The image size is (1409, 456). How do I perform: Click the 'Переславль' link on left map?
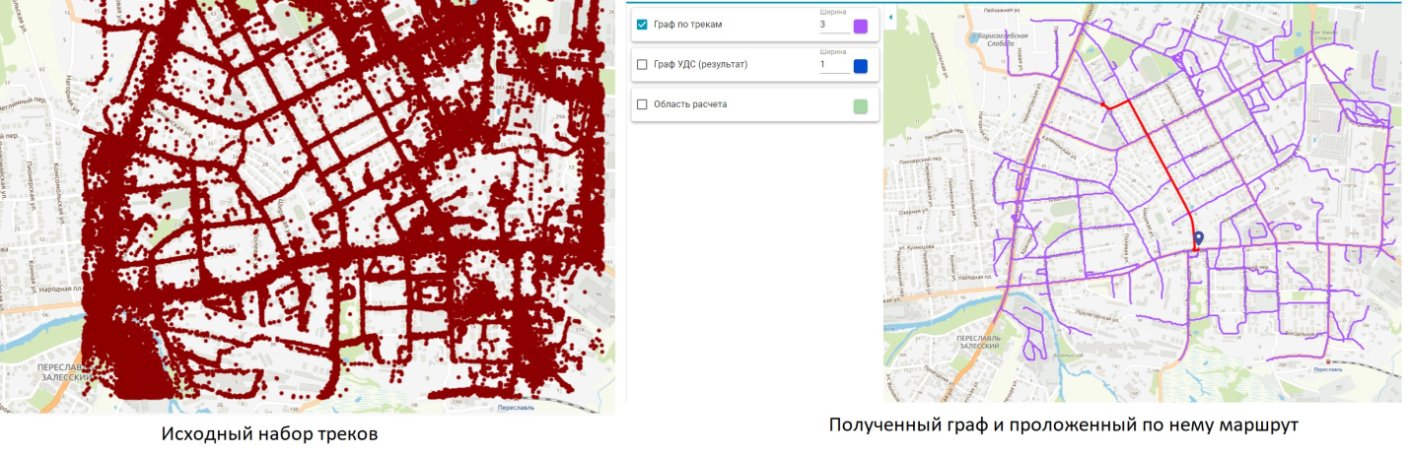pos(516,408)
